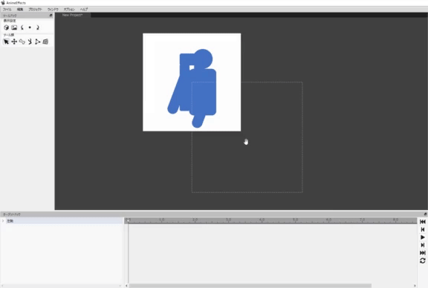The height and width of the screenshot is (288, 428).
Task: Click the 8.0 mark on timeline ruler
Action: 395,220
